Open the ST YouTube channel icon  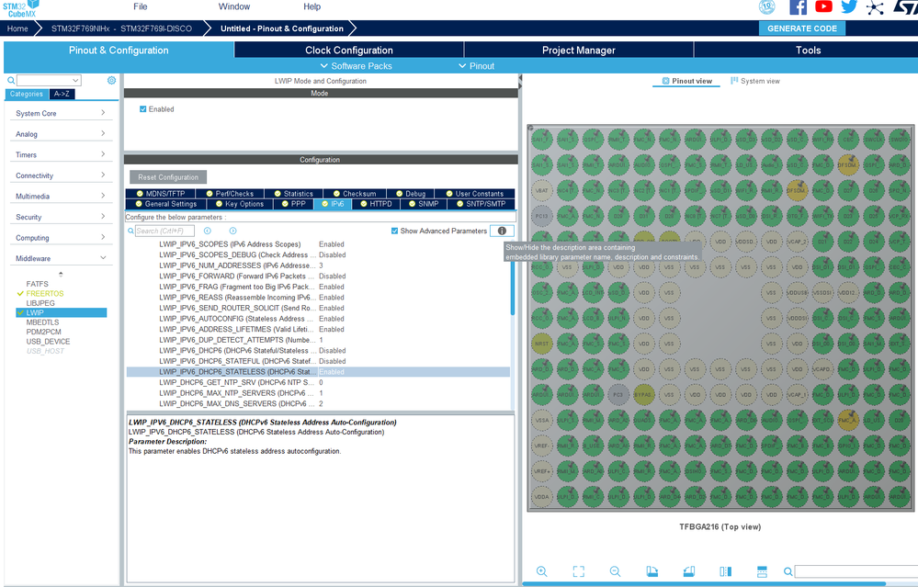coord(823,6)
